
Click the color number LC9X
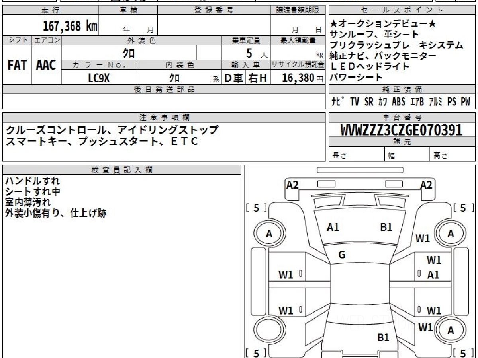99,78
